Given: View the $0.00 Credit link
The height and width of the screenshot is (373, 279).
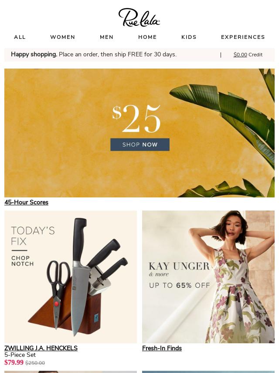Looking at the screenshot, I should point(248,55).
